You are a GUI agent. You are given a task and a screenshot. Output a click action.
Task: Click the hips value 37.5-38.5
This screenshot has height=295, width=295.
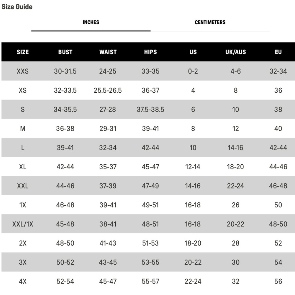(150, 110)
